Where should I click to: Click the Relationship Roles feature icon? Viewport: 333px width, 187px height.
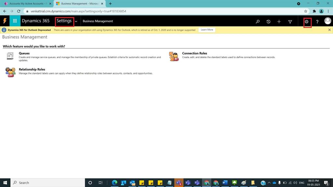(x=10, y=72)
